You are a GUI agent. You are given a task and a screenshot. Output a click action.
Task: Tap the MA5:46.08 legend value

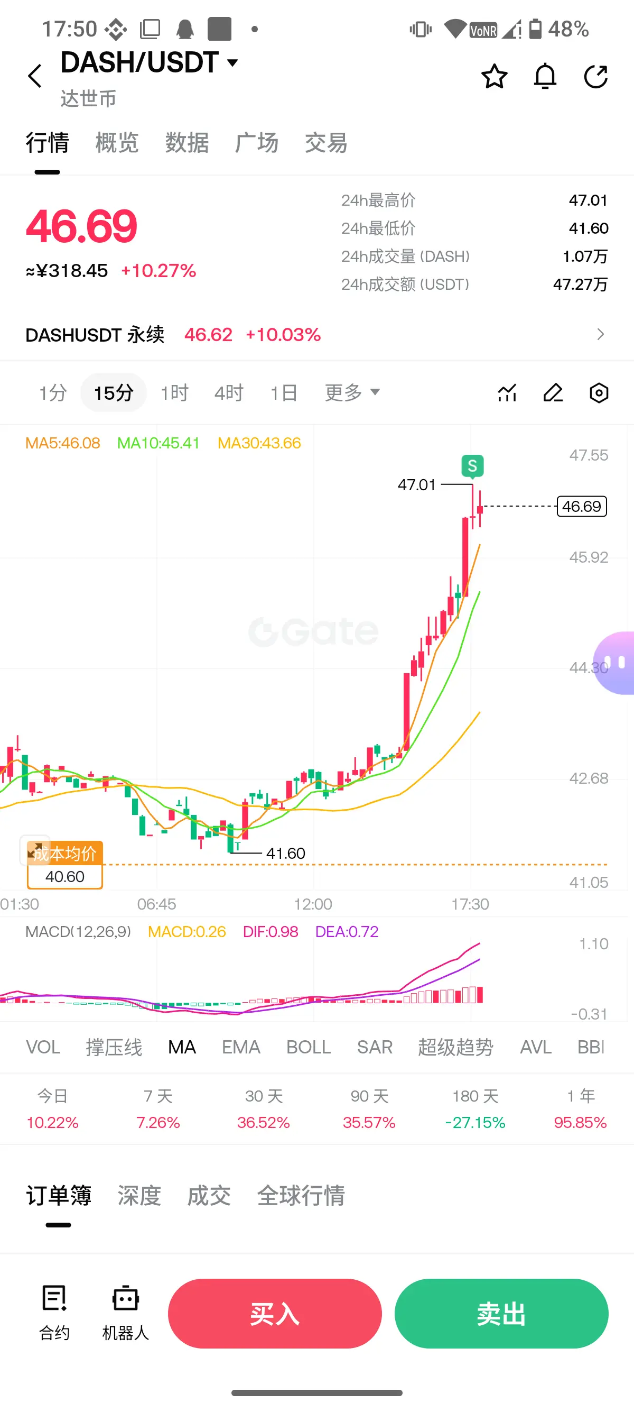coord(63,443)
